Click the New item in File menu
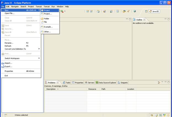The width and height of the screenshot is (172, 117). (x=21, y=10)
